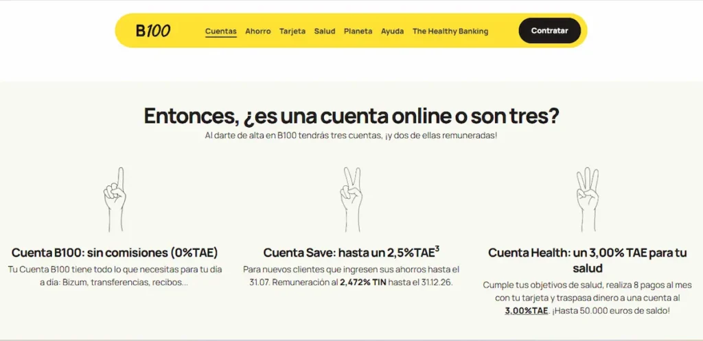
Task: Click the bold '2,472% TIN' text
Action: click(x=362, y=283)
